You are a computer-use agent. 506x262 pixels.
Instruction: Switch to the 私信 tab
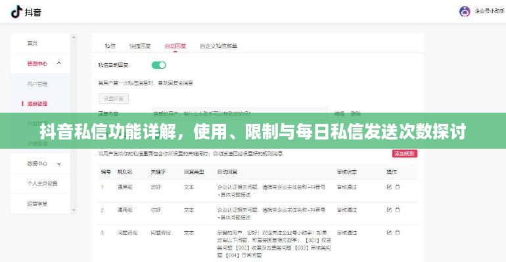tap(110, 46)
